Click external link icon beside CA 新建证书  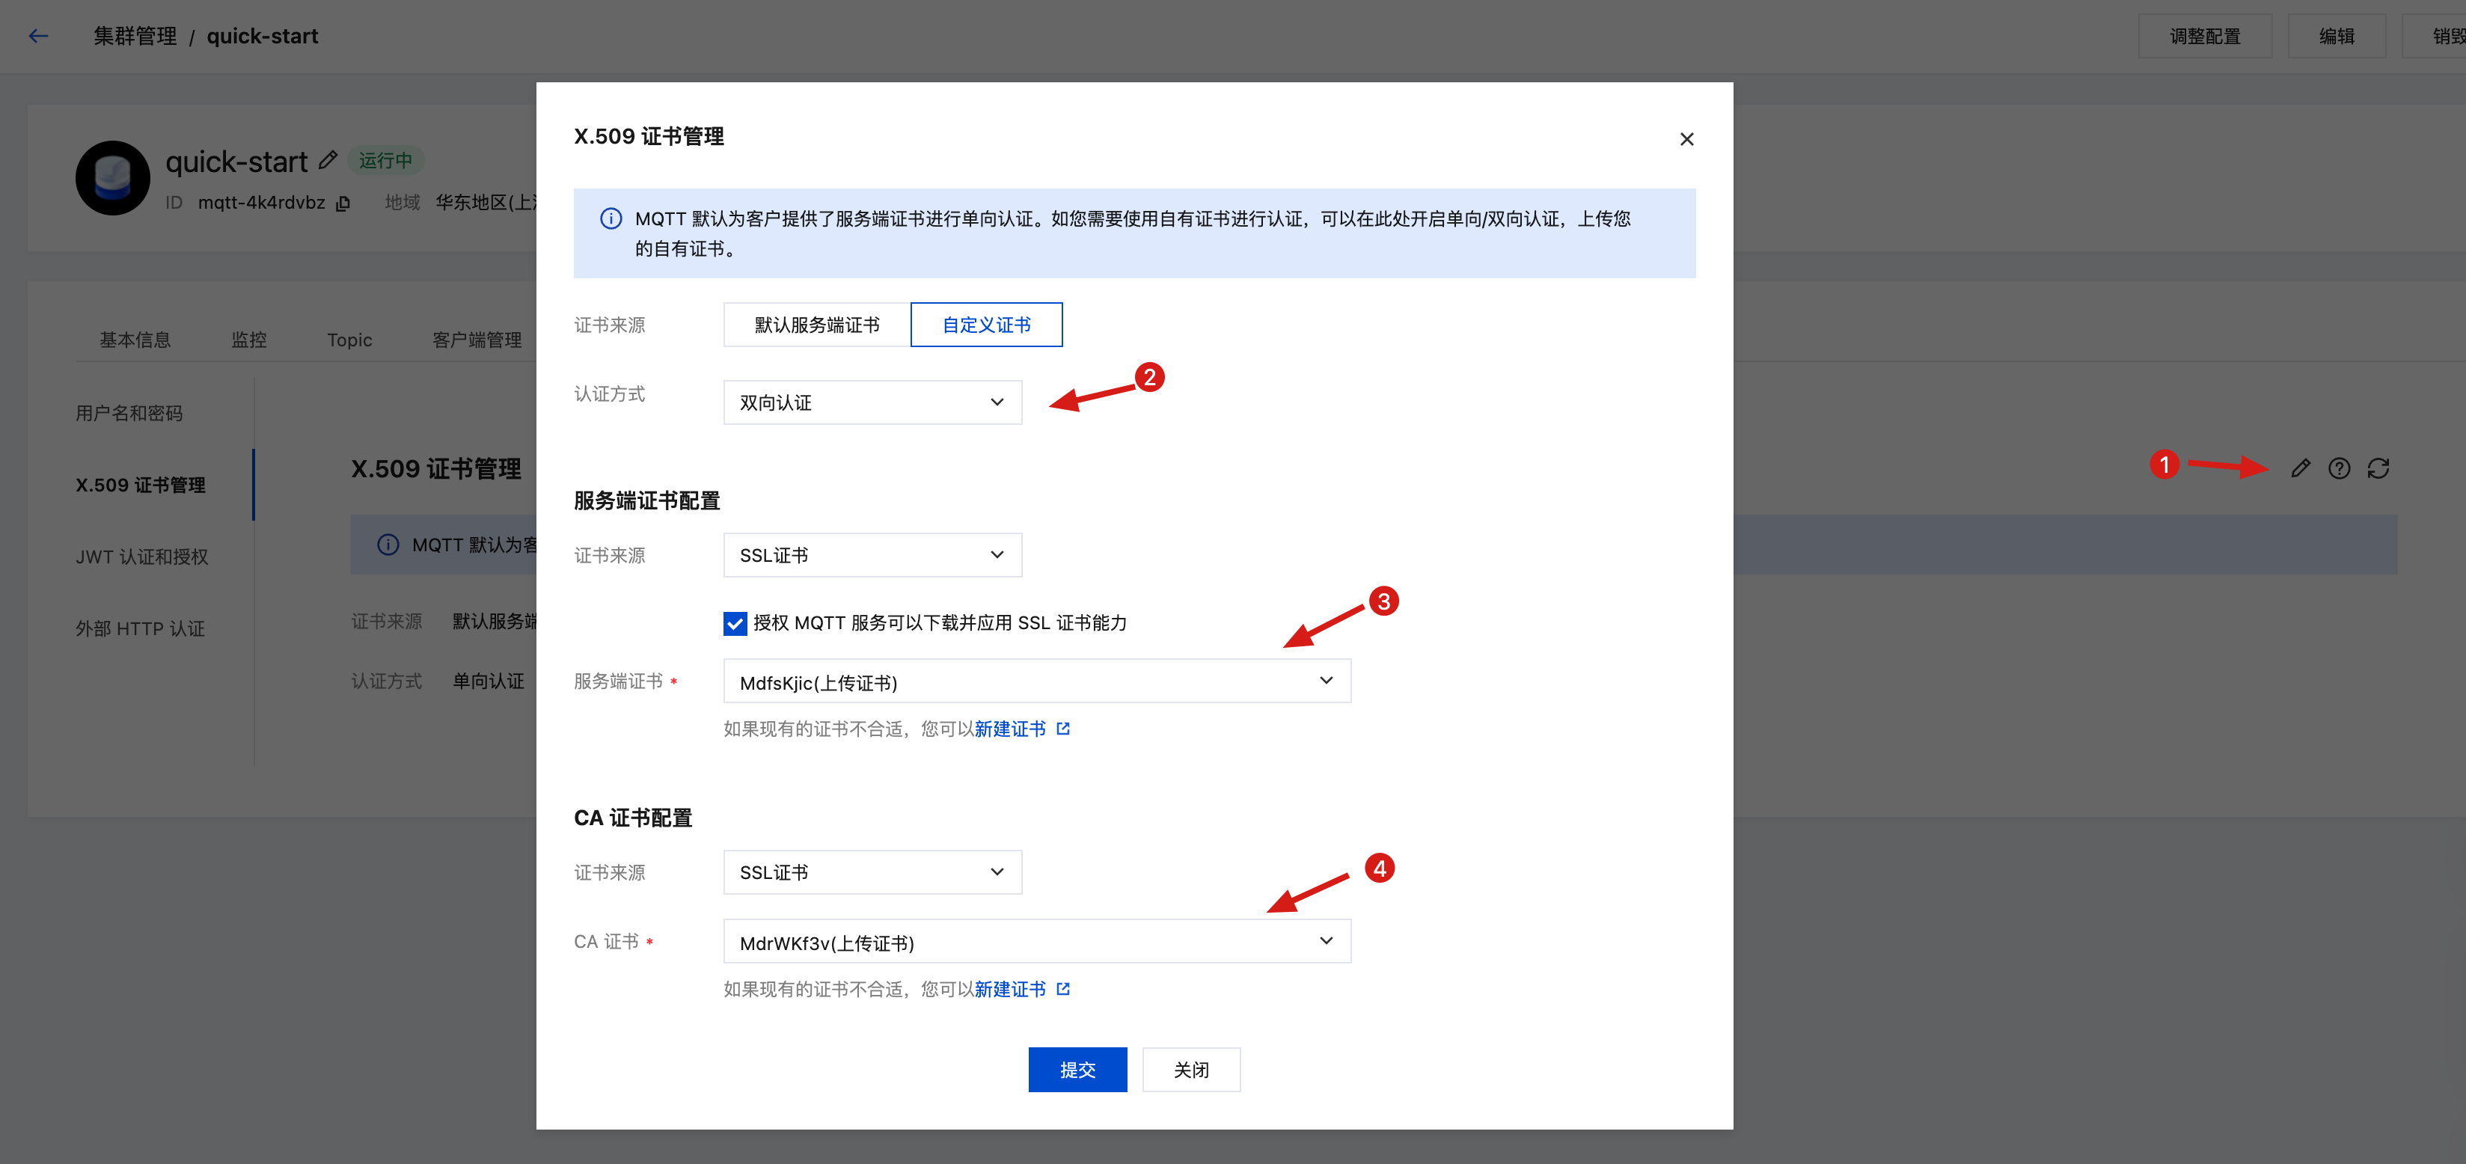(1062, 989)
